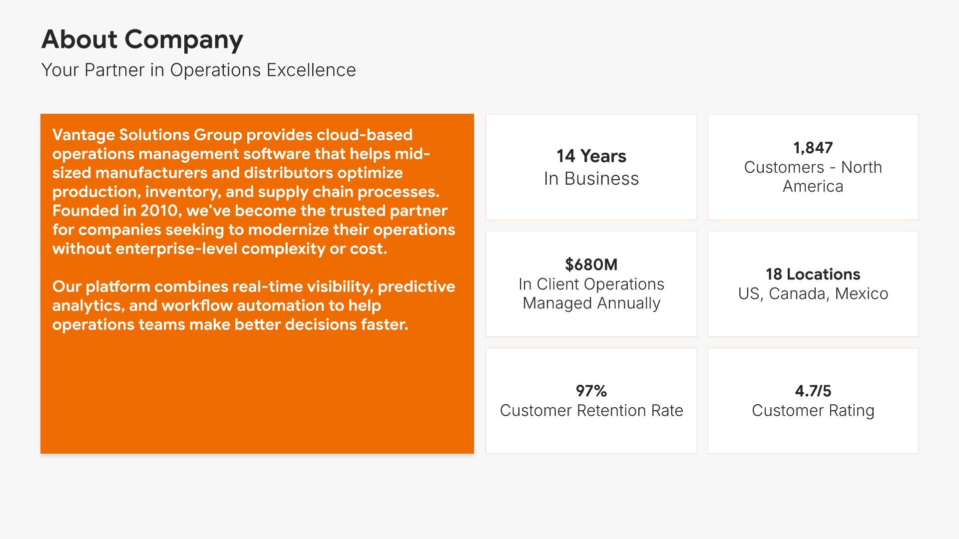
Task: Click the "Customers - North America" label
Action: (813, 177)
